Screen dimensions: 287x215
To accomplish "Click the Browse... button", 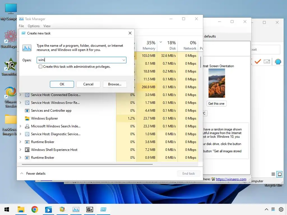I will 115,84.
